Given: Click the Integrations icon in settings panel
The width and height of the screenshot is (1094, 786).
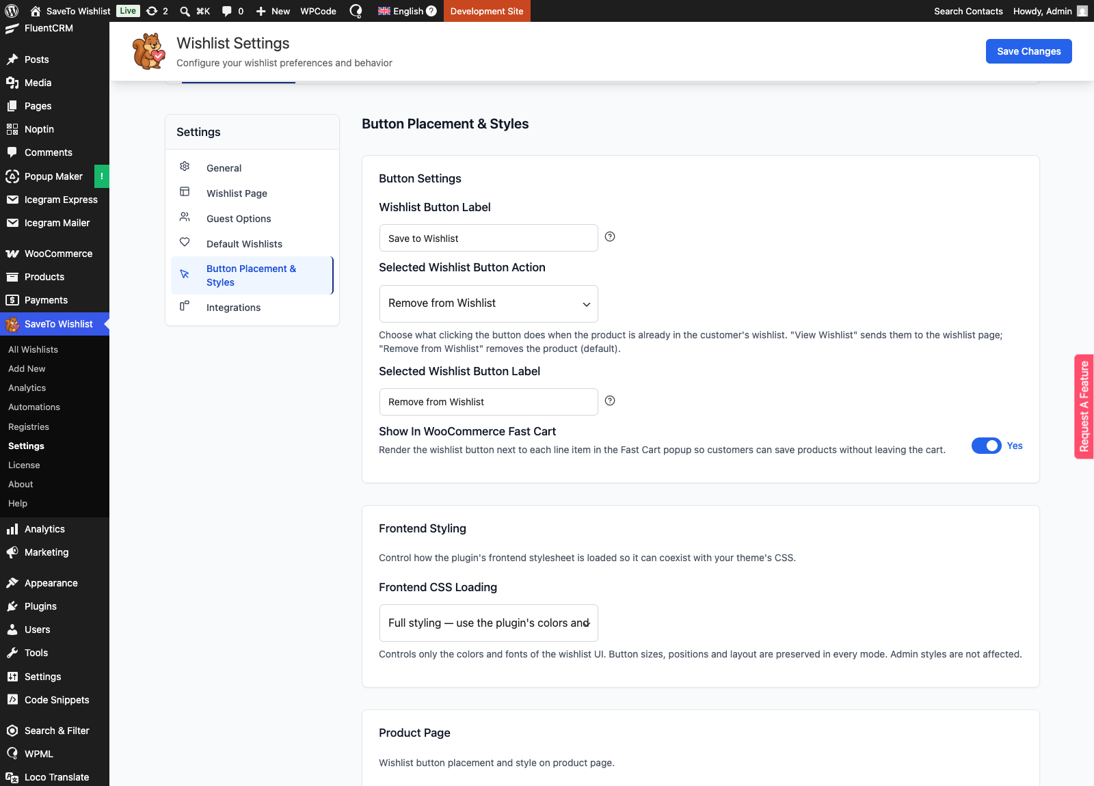Looking at the screenshot, I should point(185,306).
